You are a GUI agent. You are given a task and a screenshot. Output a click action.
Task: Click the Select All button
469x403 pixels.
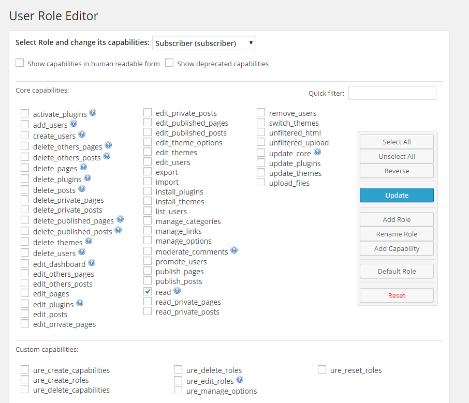[397, 142]
